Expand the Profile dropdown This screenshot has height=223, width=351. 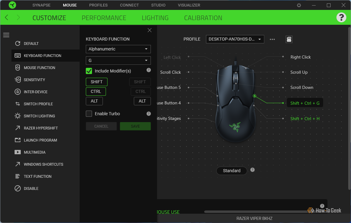[235, 39]
